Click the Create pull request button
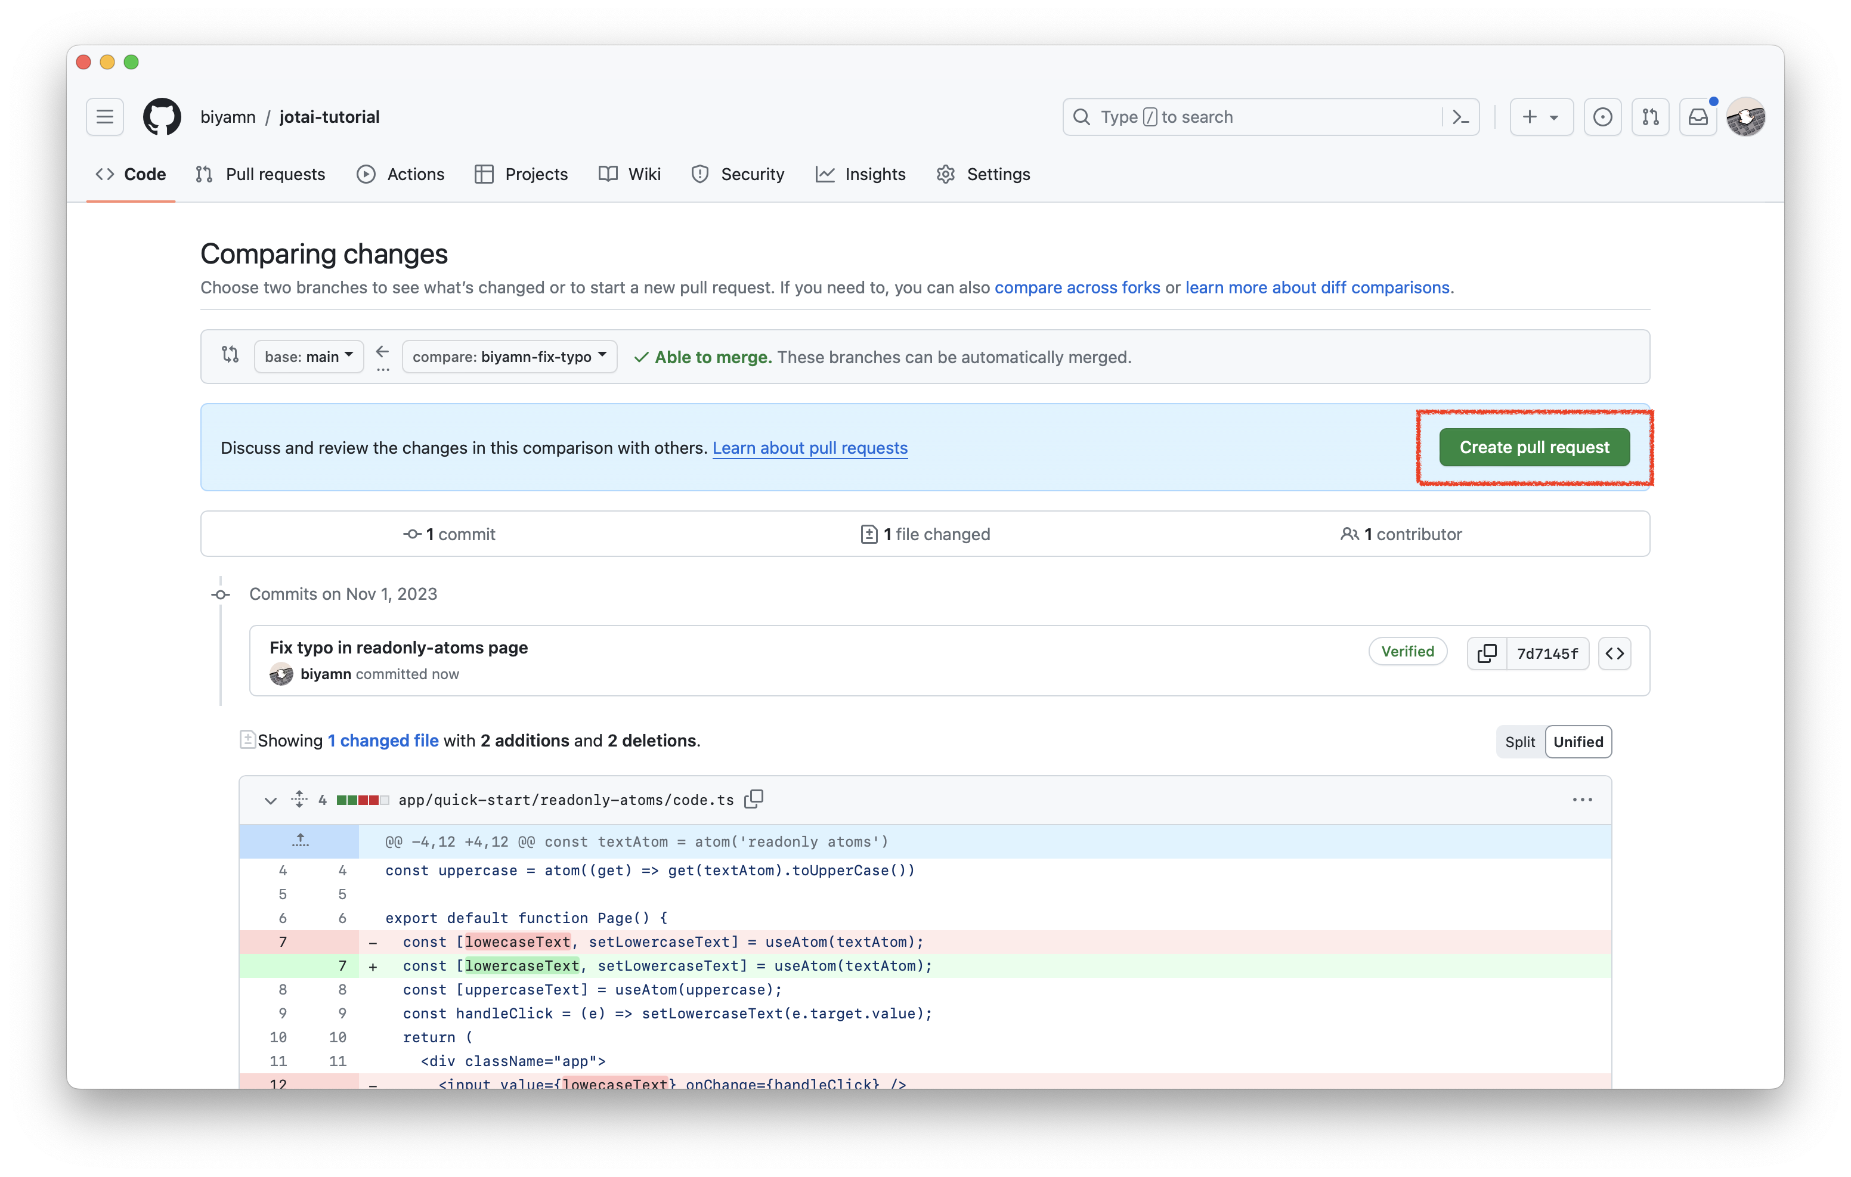1851x1177 pixels. click(x=1534, y=447)
